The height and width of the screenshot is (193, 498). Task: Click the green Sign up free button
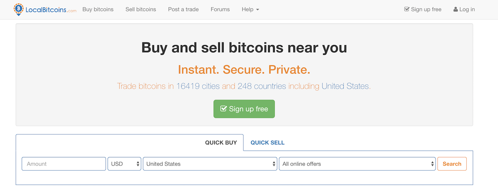(x=244, y=109)
